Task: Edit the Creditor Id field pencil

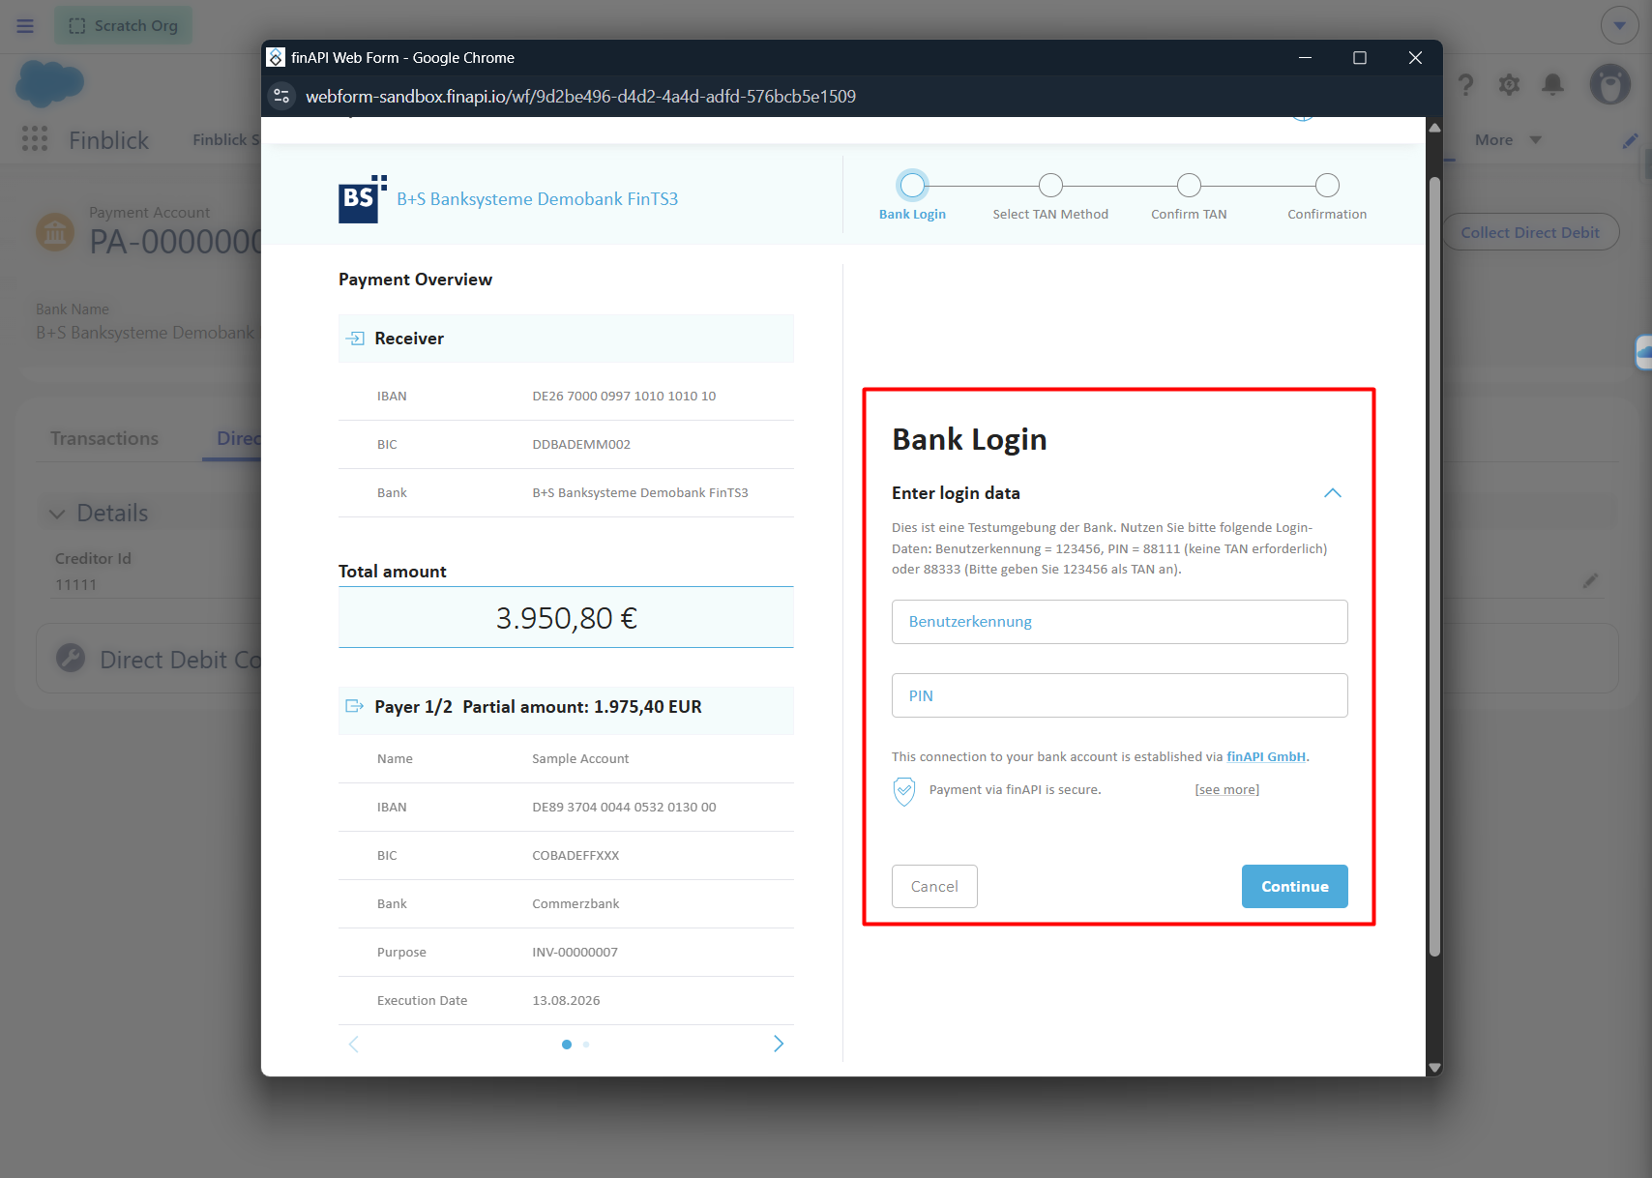Action: (1590, 581)
